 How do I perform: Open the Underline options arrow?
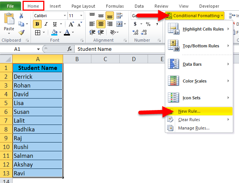coord(61,24)
